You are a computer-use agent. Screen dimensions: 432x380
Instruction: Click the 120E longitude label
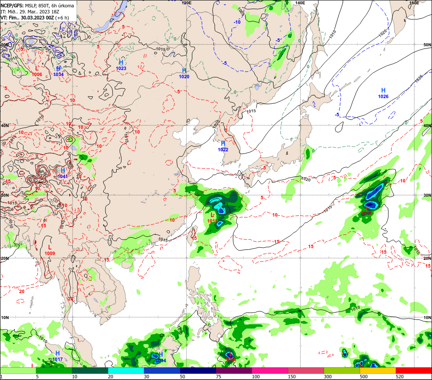(187, 3)
